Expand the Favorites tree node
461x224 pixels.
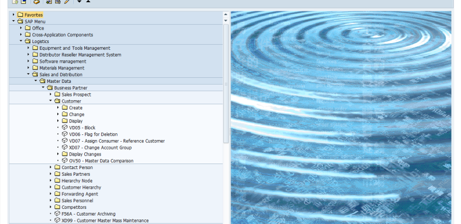point(13,15)
